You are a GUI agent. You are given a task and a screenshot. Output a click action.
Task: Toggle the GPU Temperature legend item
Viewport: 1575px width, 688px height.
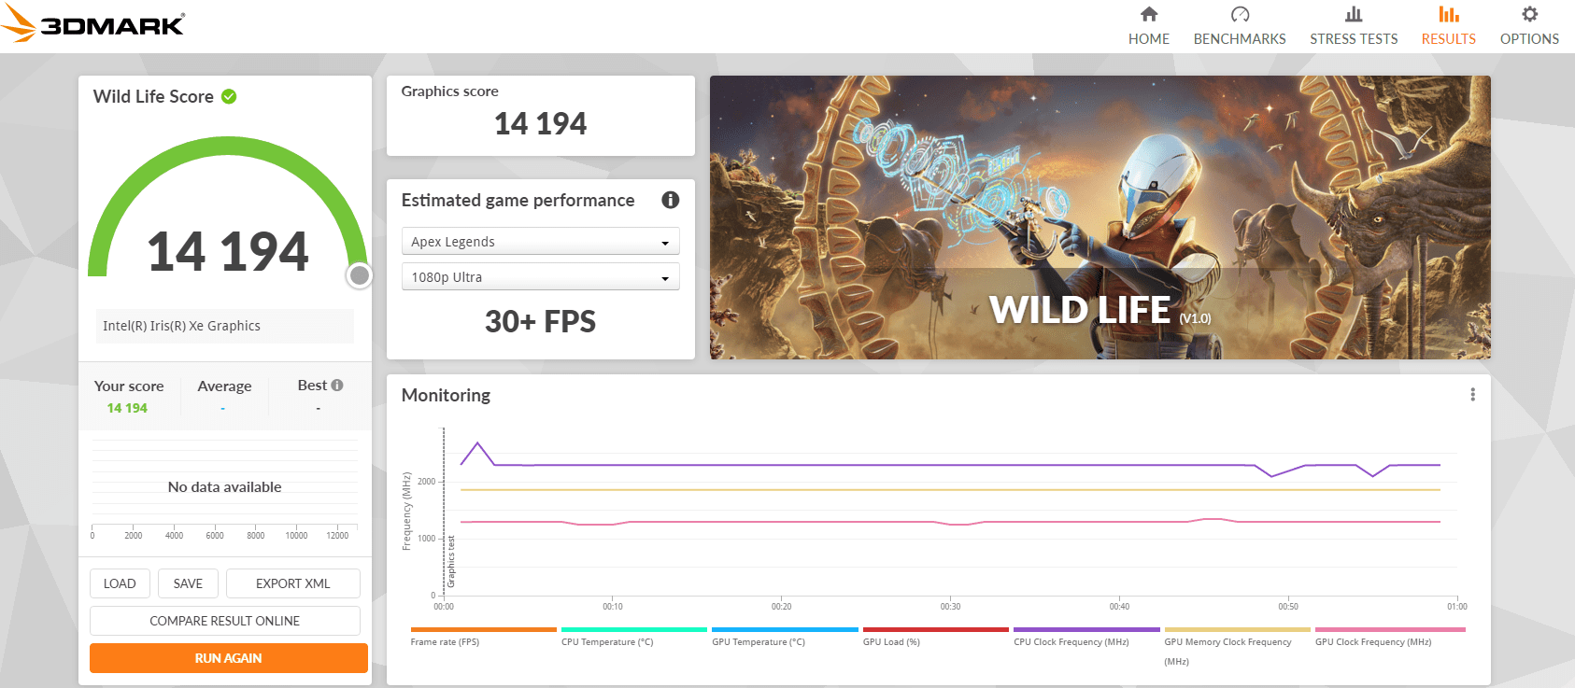click(785, 638)
